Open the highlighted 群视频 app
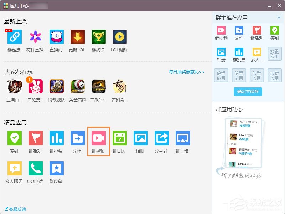The width and height of the screenshot is (285, 214). click(x=98, y=138)
